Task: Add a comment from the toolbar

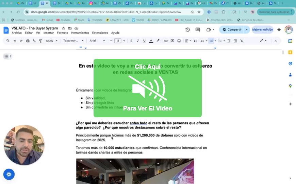Action: tap(172, 41)
